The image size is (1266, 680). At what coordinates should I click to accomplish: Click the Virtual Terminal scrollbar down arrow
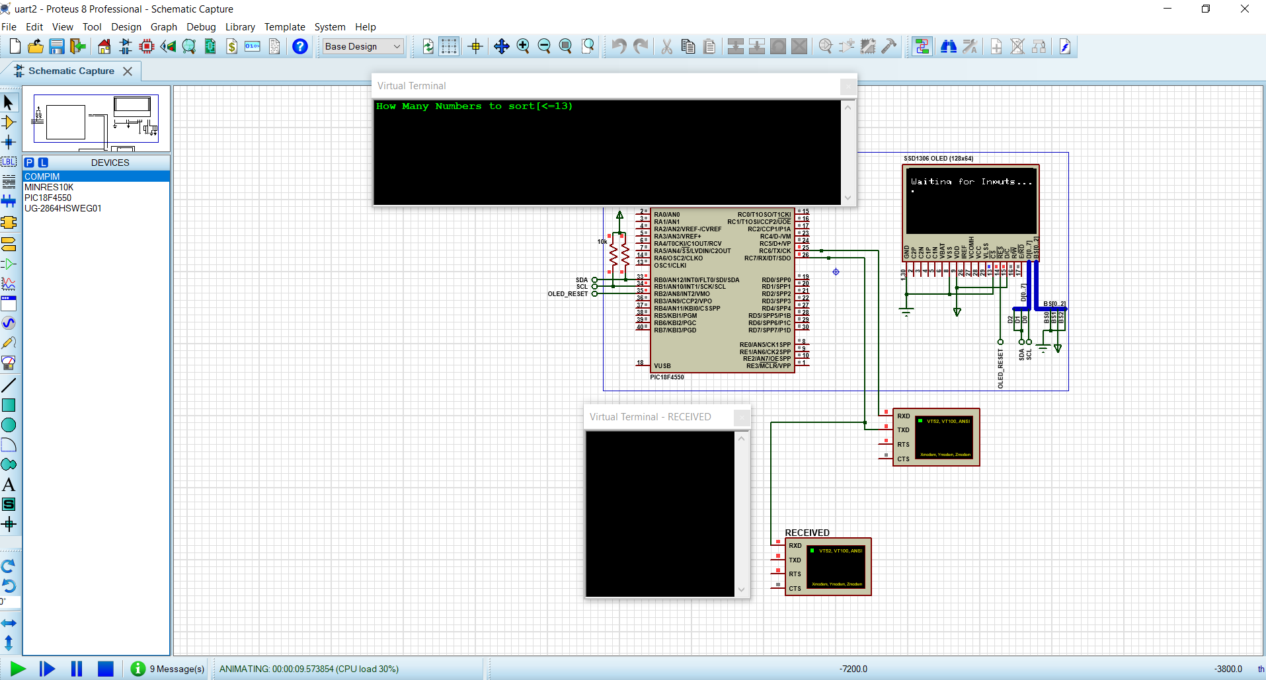(x=848, y=198)
